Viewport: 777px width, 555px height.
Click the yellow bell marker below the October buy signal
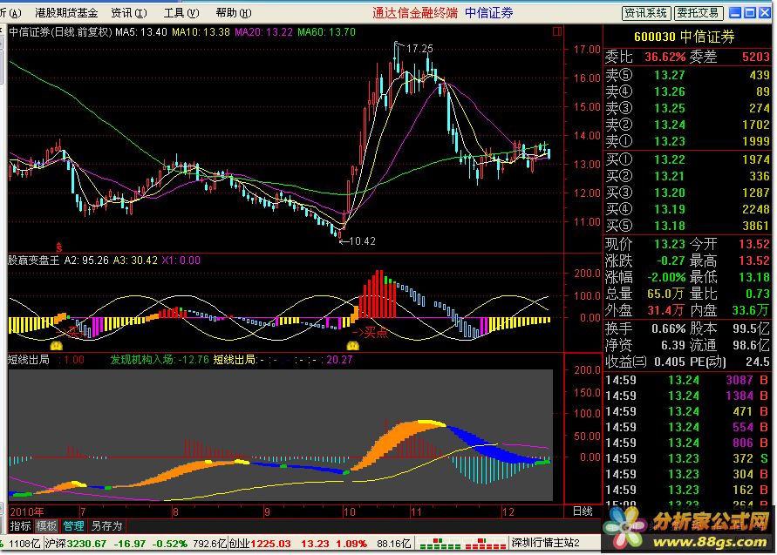353,344
